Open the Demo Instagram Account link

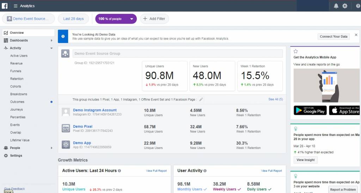tap(95, 110)
